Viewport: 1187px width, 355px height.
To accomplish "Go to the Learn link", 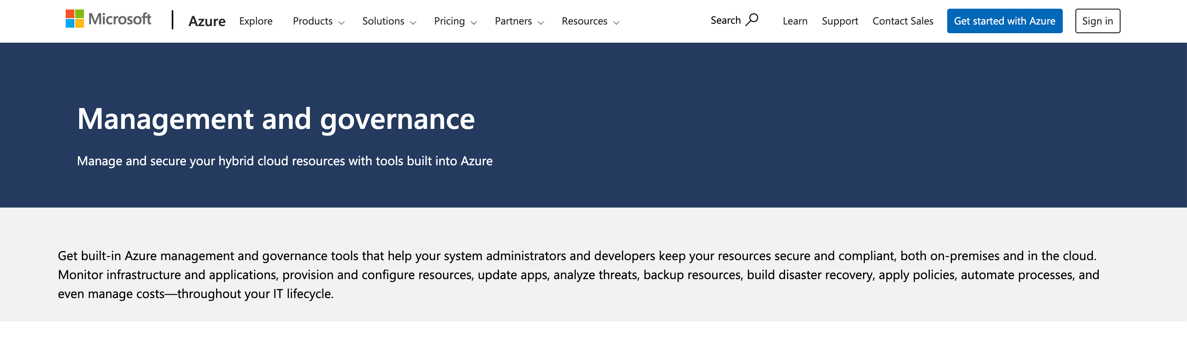I will click(x=795, y=21).
